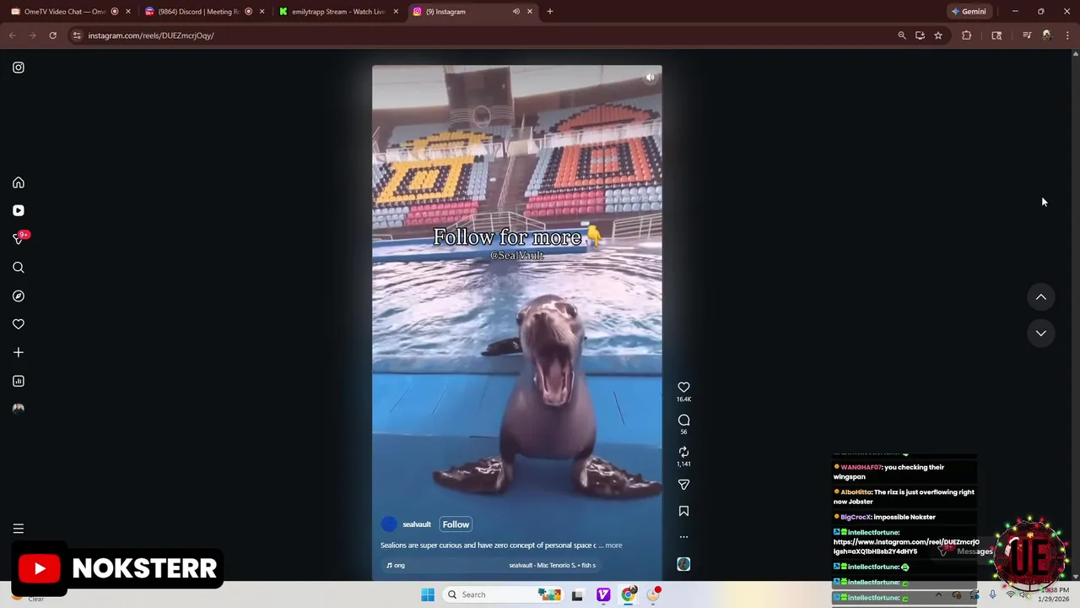
Task: Open Chrome from the taskbar
Action: tap(629, 594)
